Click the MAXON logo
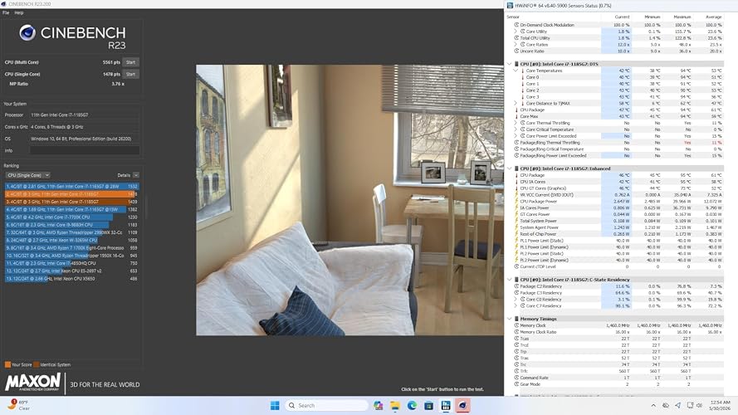738x415 pixels. point(33,382)
